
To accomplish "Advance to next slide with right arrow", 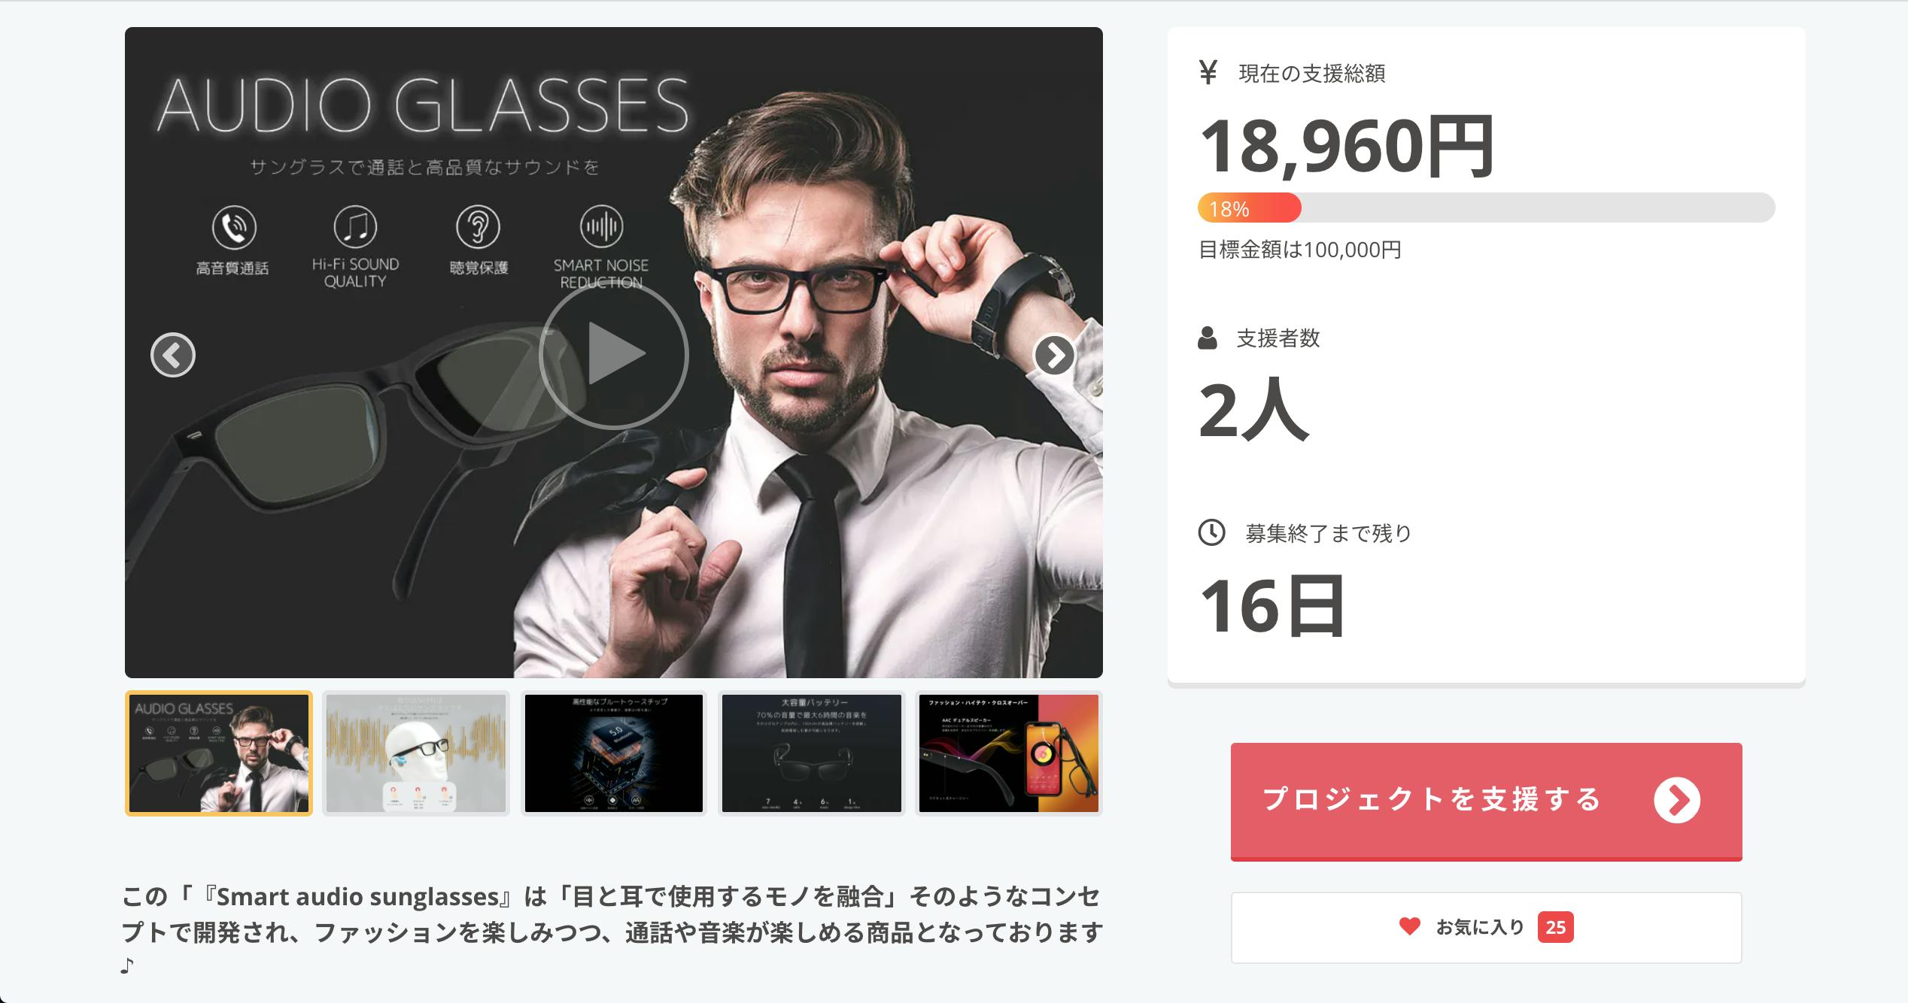I will tap(1055, 355).
